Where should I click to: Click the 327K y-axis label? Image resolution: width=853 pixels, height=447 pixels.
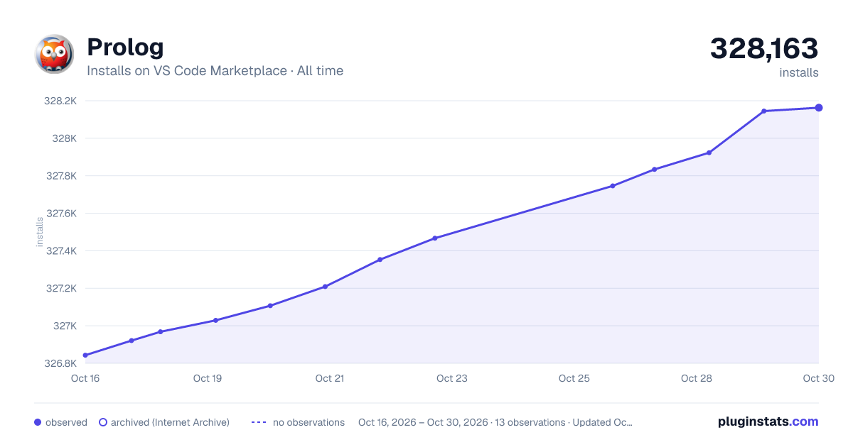pos(64,326)
